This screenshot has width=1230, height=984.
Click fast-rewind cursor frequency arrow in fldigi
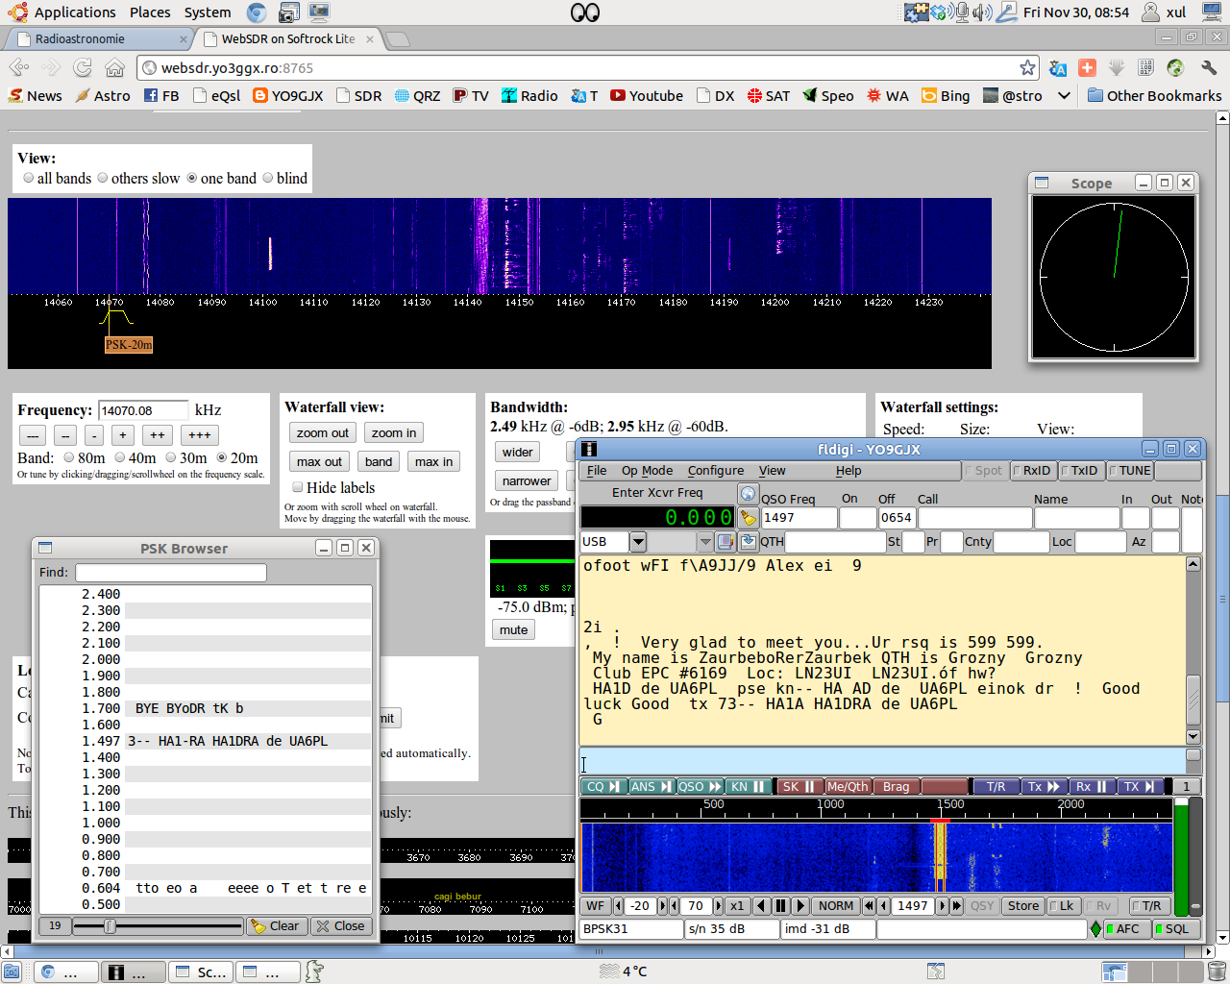(869, 905)
